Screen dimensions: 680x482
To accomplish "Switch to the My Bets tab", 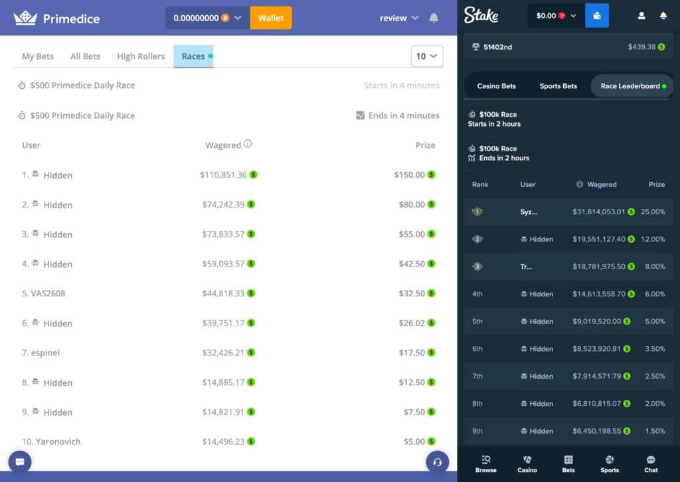I will point(38,56).
